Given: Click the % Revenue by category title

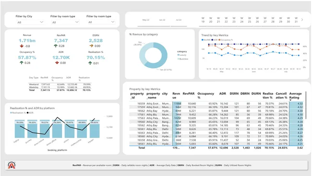Looking at the screenshot, I should click(144, 35).
